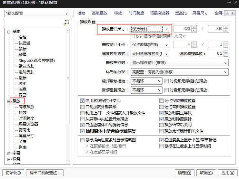
Task: Open 播放窗口尺寸 dropdown
Action: point(150,29)
